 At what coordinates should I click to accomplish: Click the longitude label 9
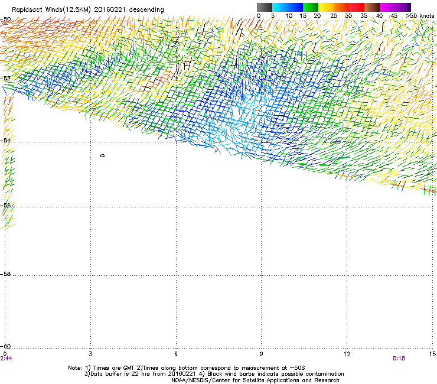[x=261, y=354]
